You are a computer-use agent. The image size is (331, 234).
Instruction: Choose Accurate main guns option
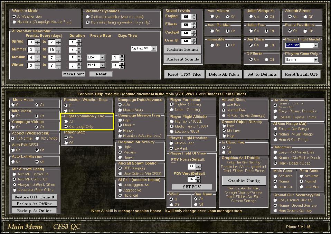point(275,176)
